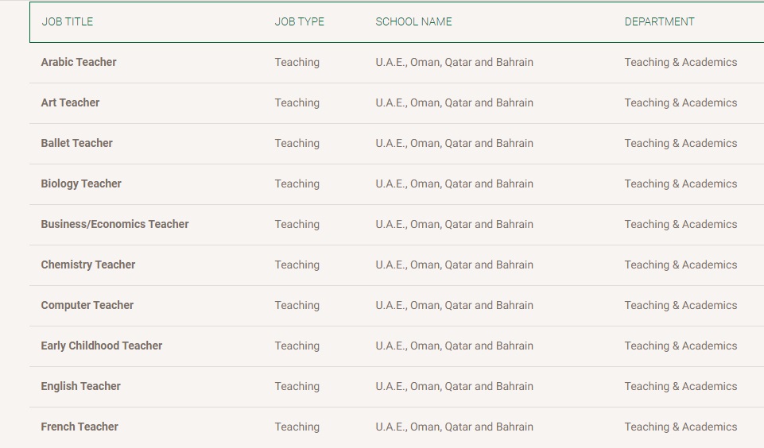Sort by the JOB TITLE column header

pos(68,22)
